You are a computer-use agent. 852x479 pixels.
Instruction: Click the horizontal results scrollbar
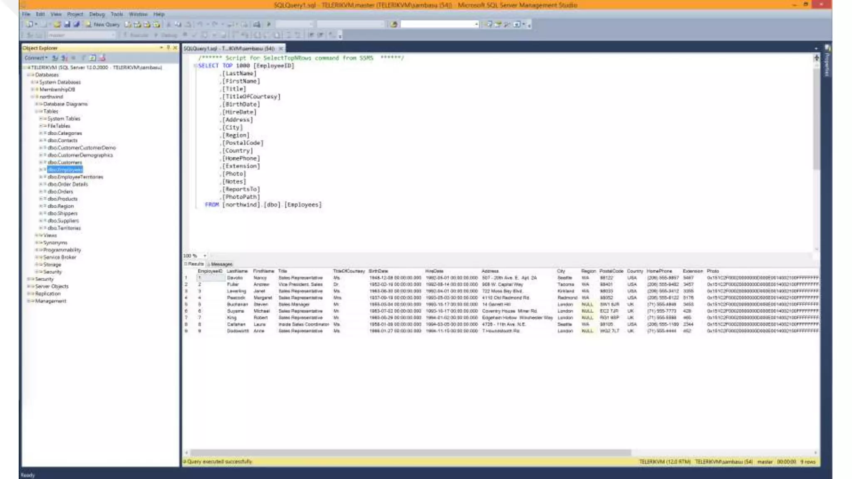click(410, 452)
